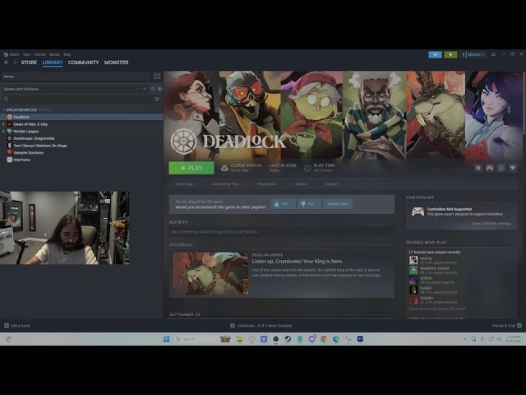The width and height of the screenshot is (526, 395).
Task: Open Friends & Chat panel
Action: pos(506,326)
